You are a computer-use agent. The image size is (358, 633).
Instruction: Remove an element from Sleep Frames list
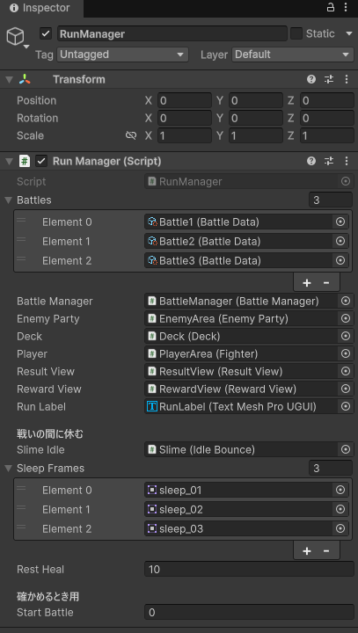pos(326,551)
